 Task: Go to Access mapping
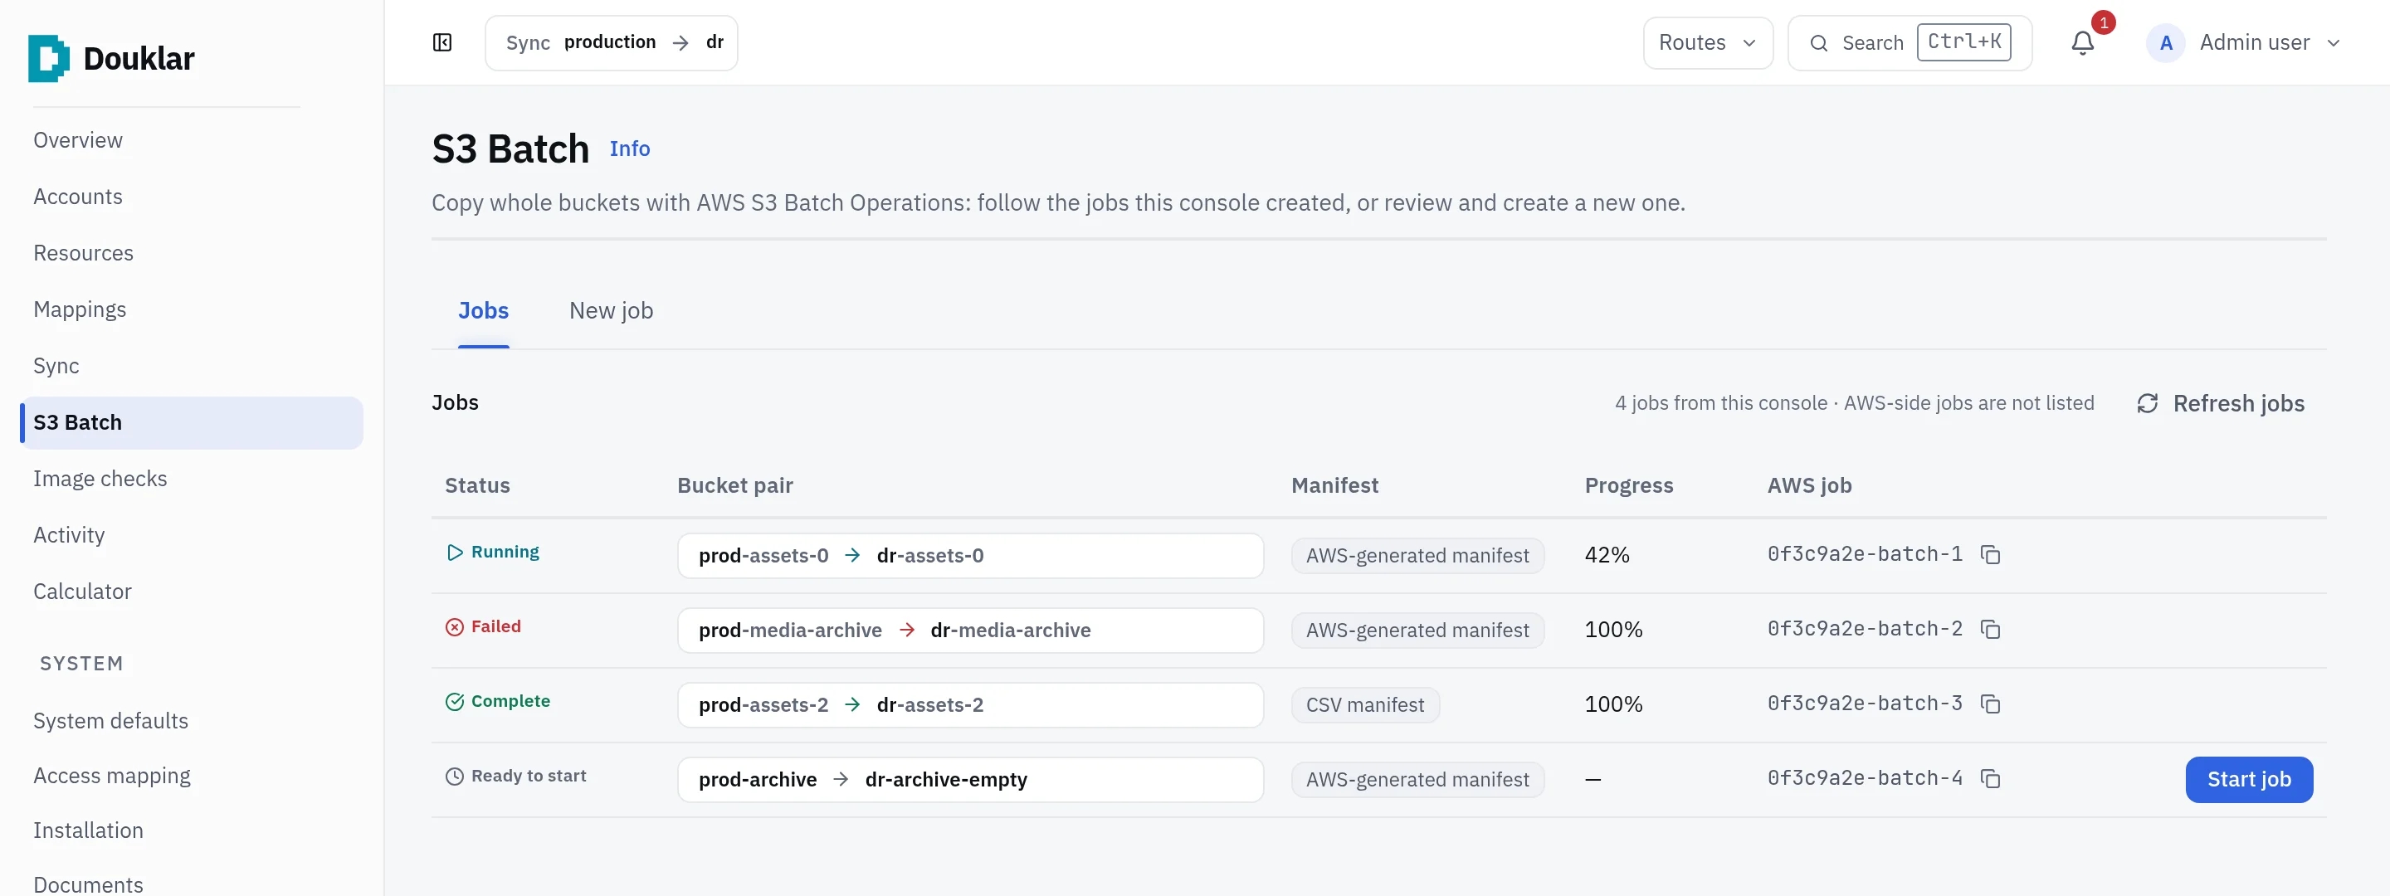pos(111,776)
